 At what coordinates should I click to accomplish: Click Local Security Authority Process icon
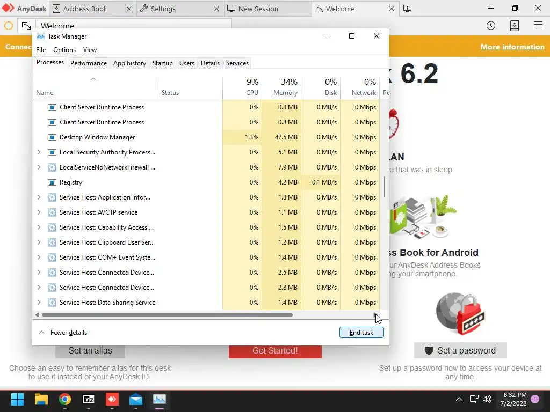[52, 152]
